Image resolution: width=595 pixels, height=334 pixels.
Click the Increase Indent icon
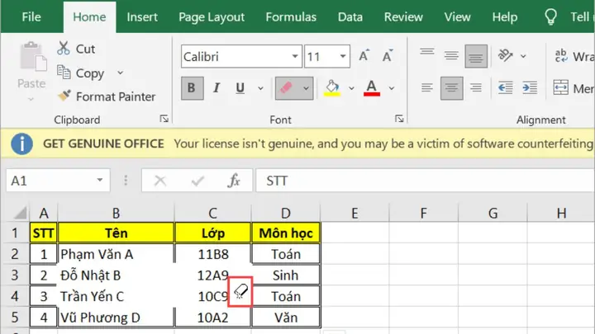(x=530, y=88)
